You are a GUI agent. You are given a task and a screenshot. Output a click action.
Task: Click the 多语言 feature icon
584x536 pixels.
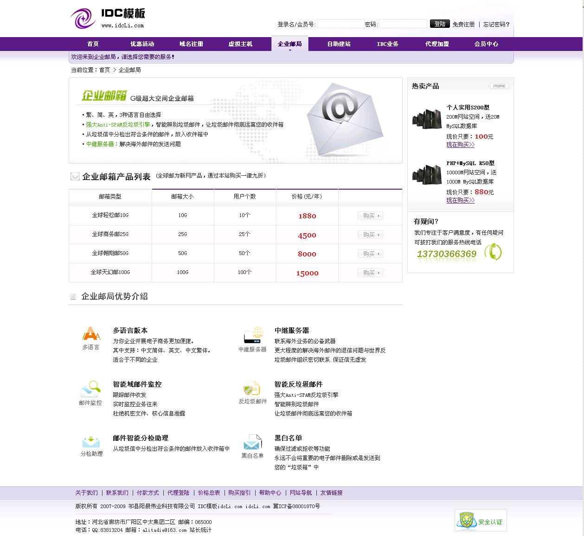coord(91,334)
